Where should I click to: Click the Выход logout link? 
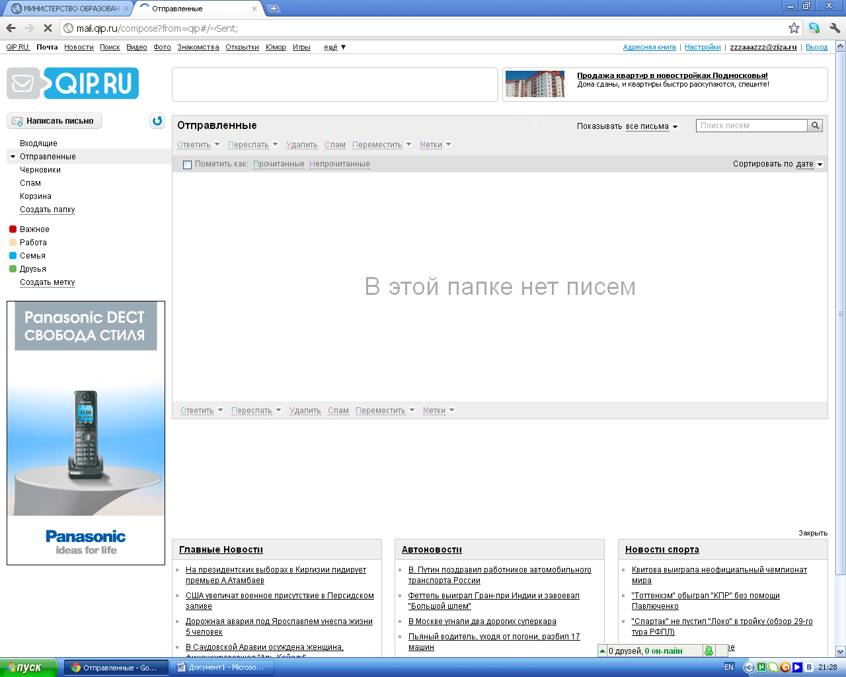pyautogui.click(x=816, y=47)
